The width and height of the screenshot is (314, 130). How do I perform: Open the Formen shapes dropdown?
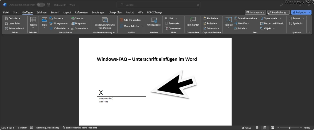point(56,18)
